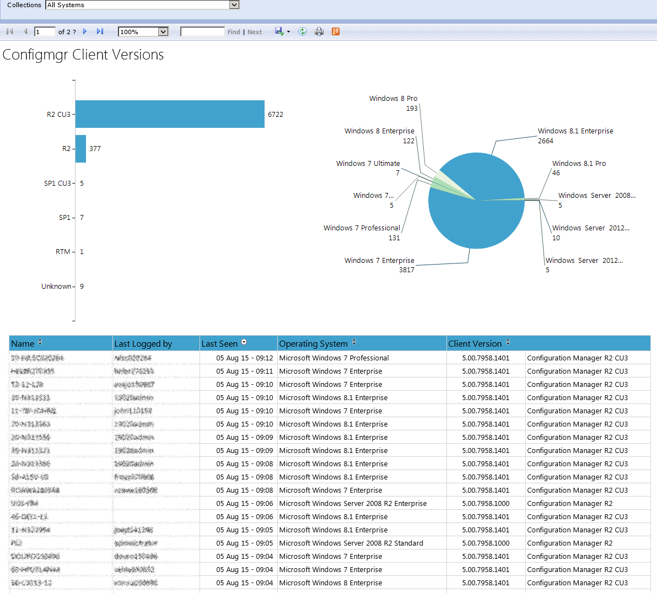Export the report to a data feed
This screenshot has width=657, height=593.
pos(335,31)
